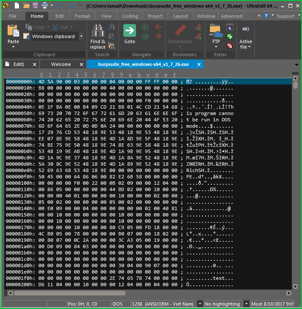Open the document tab list dropdown
The width and height of the screenshot is (302, 309).
click(x=297, y=65)
